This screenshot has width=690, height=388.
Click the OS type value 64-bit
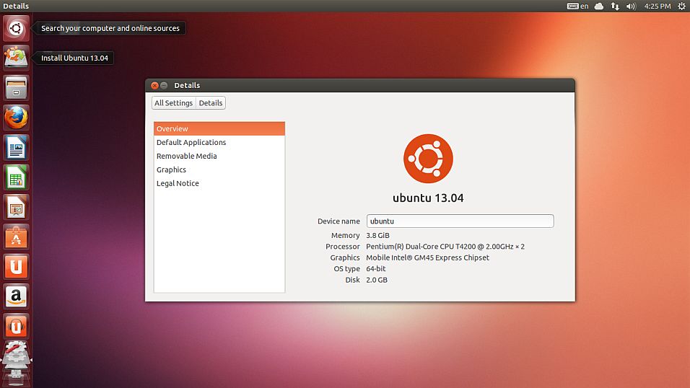pyautogui.click(x=376, y=269)
